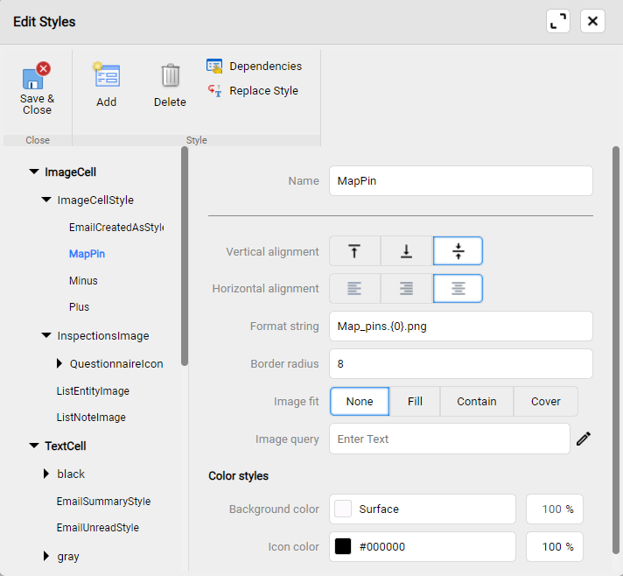The width and height of the screenshot is (623, 576).
Task: Select vertical alignment bottom option
Action: [406, 251]
